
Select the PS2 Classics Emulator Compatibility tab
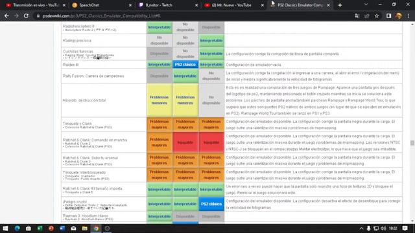click(x=300, y=5)
